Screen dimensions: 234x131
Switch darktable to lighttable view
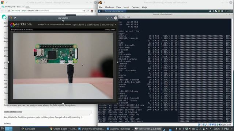tap(78, 25)
